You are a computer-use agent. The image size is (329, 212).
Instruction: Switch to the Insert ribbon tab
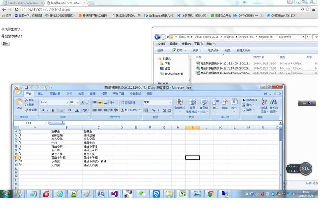[x=40, y=94]
